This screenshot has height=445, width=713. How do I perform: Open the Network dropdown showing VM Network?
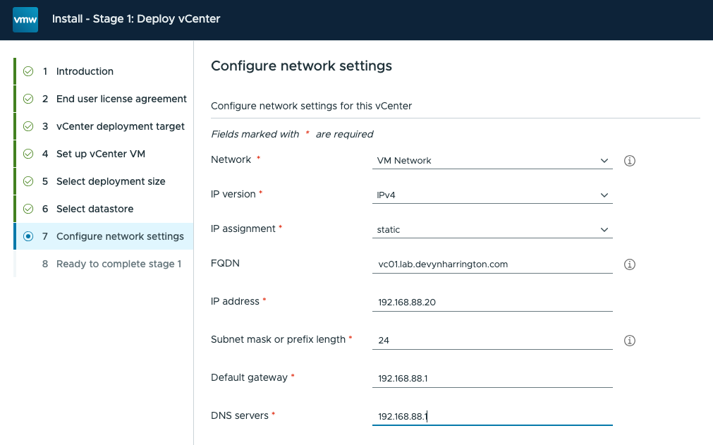coord(492,161)
